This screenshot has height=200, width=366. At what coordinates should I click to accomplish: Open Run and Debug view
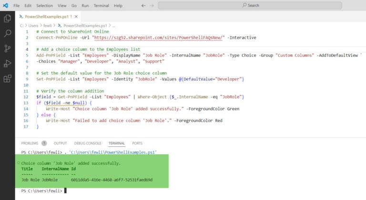click(8, 64)
